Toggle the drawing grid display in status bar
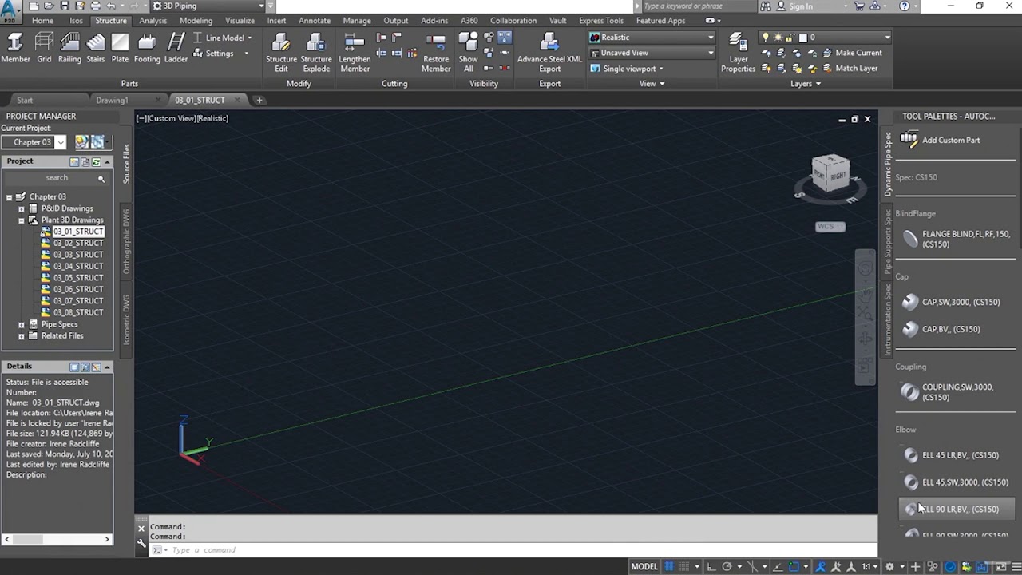This screenshot has height=575, width=1022. tap(669, 567)
